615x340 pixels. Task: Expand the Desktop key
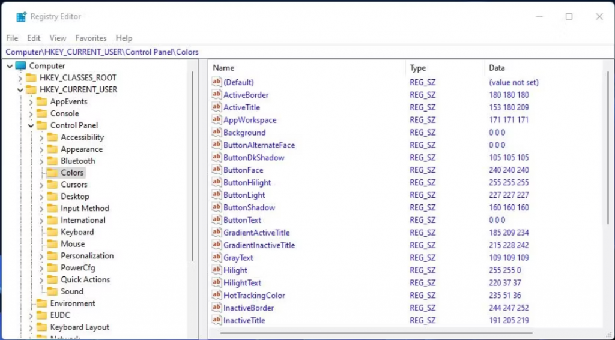point(41,197)
